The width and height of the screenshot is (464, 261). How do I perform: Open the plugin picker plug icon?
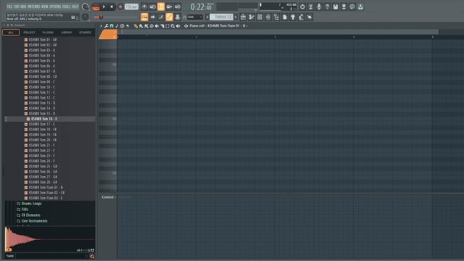coord(293,17)
